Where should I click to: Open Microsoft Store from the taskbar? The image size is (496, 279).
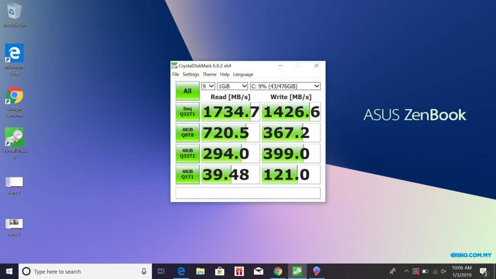[220, 272]
